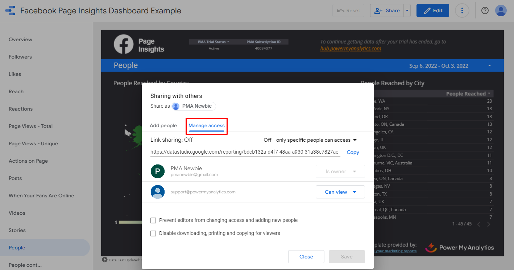Click the Looker Studio logo icon

[10, 10]
